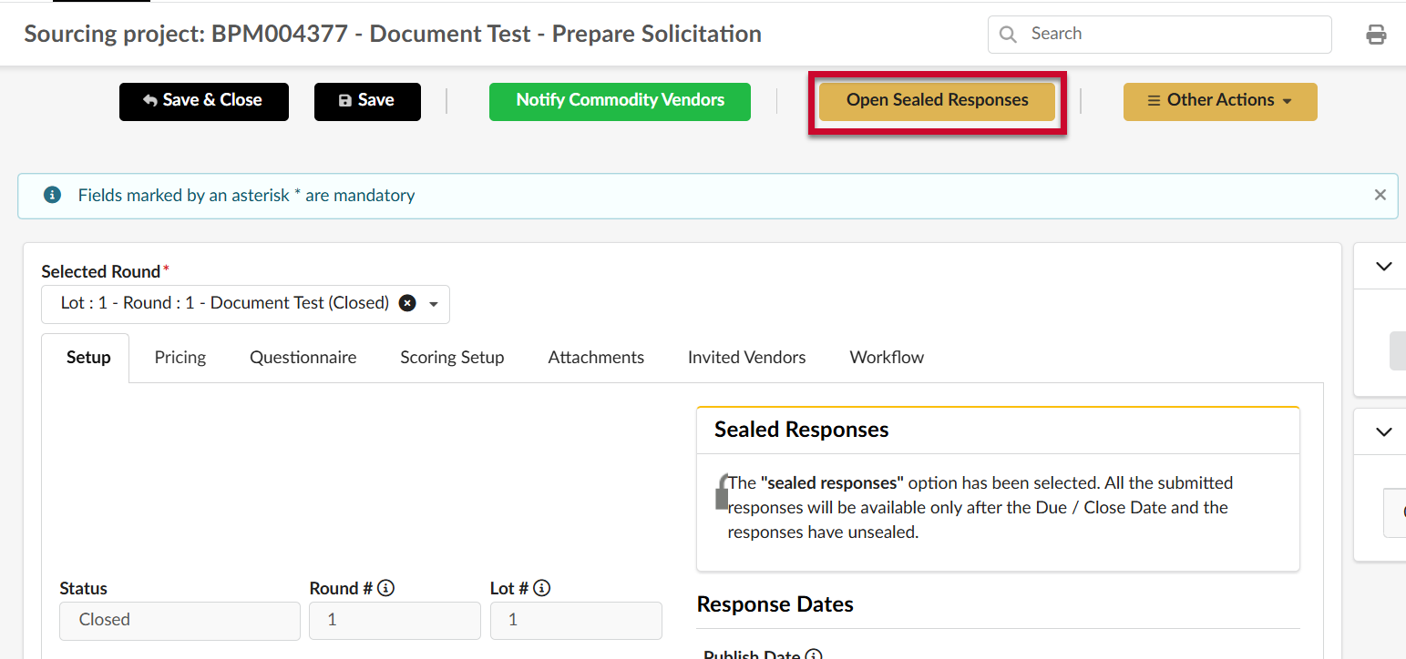The width and height of the screenshot is (1406, 659).
Task: Click the Lot # field
Action: (576, 620)
